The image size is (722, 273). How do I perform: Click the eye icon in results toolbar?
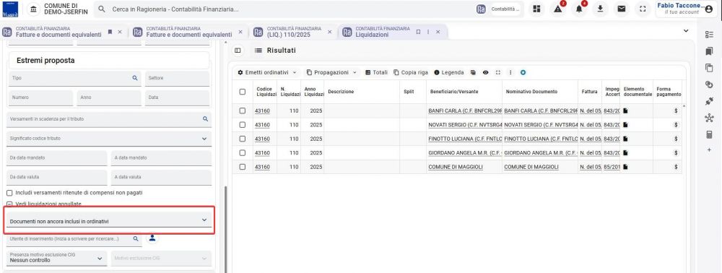coord(485,73)
